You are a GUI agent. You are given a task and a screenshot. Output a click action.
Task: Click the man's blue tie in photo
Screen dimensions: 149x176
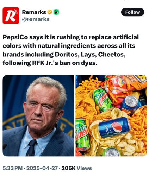31,148
